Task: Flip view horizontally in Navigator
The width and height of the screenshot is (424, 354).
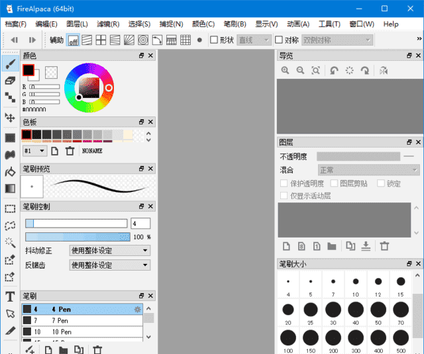Action: tap(384, 71)
